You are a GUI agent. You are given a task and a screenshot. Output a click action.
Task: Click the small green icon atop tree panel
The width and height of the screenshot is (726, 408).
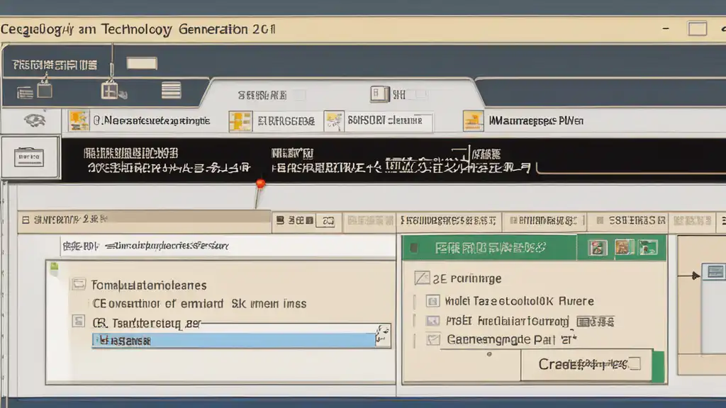tap(55, 266)
